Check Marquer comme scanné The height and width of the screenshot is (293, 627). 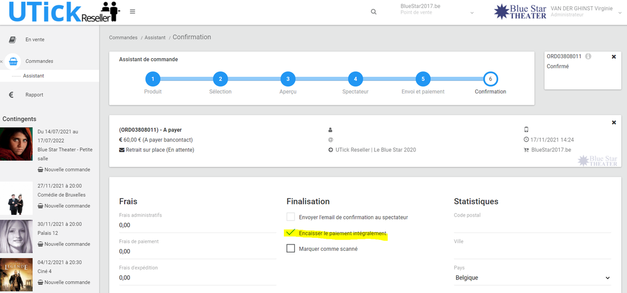click(x=291, y=249)
